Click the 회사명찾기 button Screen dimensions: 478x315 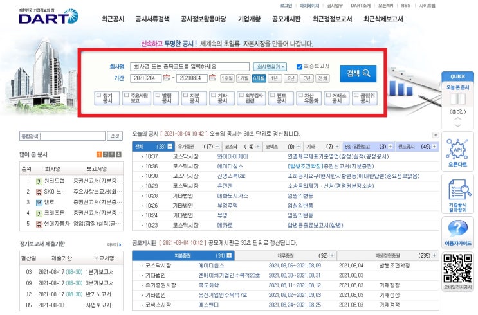click(270, 67)
